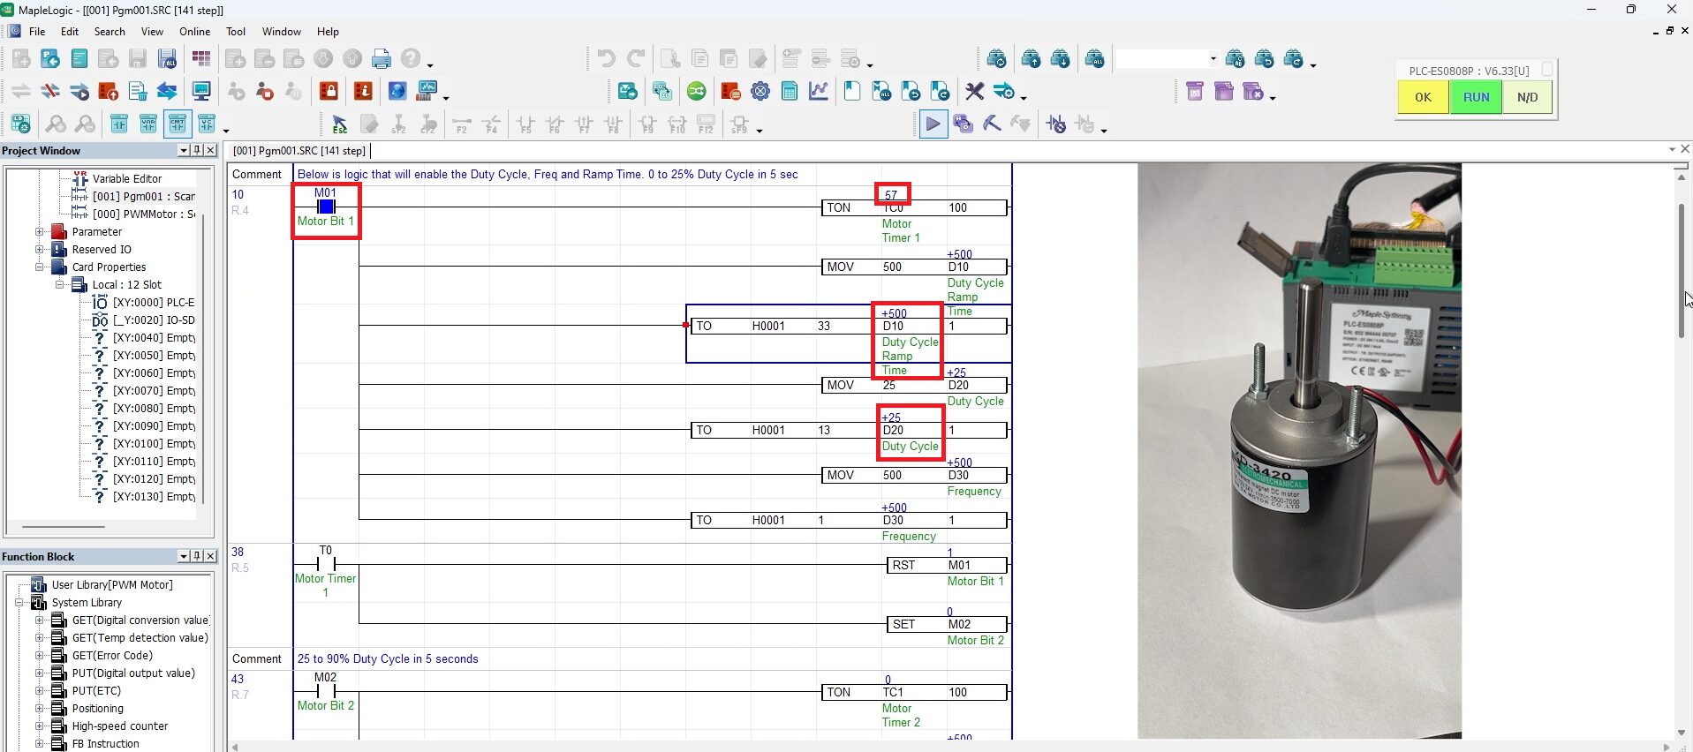Toggle the comment display CMT view button
This screenshot has height=752, width=1693.
pos(178,124)
